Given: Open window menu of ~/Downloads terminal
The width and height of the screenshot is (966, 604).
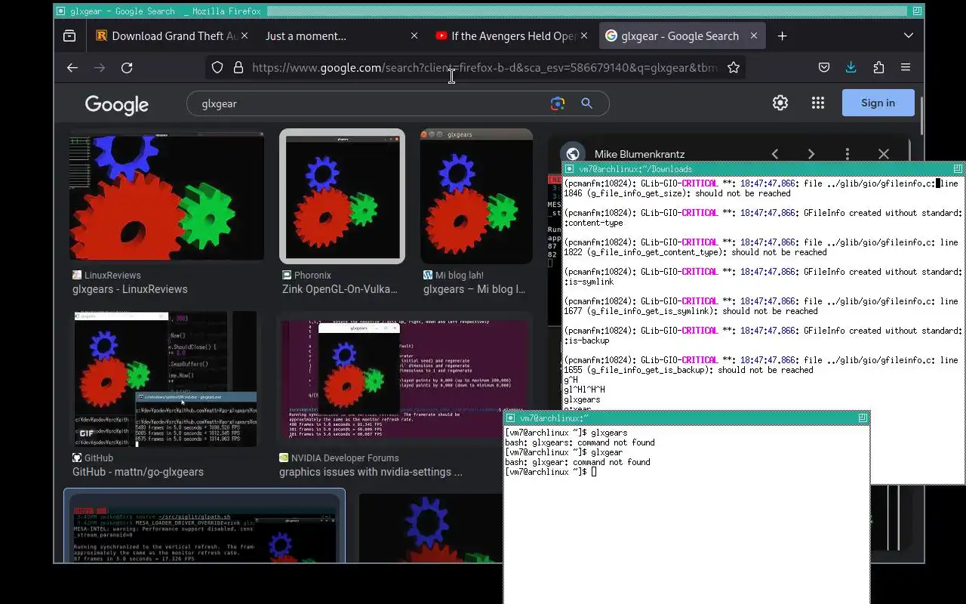Looking at the screenshot, I should coord(570,169).
